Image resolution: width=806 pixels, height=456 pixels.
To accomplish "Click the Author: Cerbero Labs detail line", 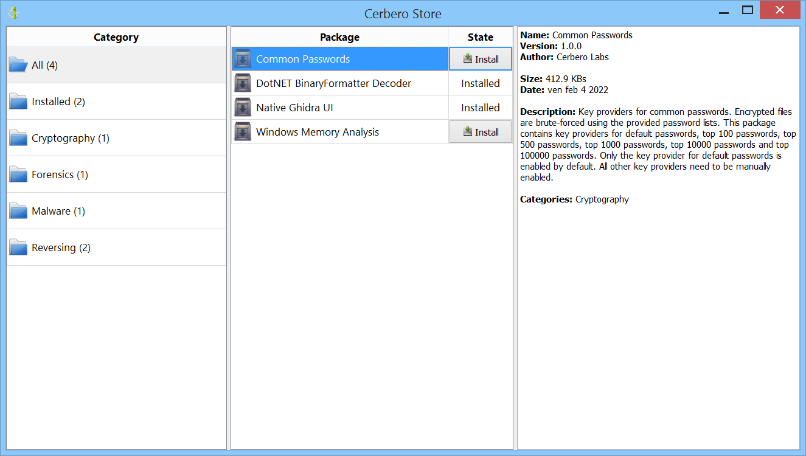I will pyautogui.click(x=565, y=57).
